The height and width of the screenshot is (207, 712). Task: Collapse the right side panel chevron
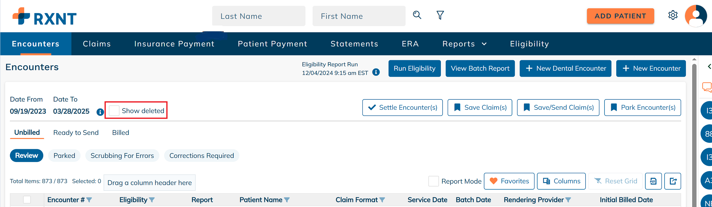[709, 66]
